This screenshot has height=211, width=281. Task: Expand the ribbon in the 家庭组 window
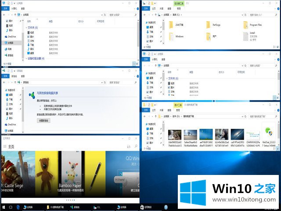(135, 76)
